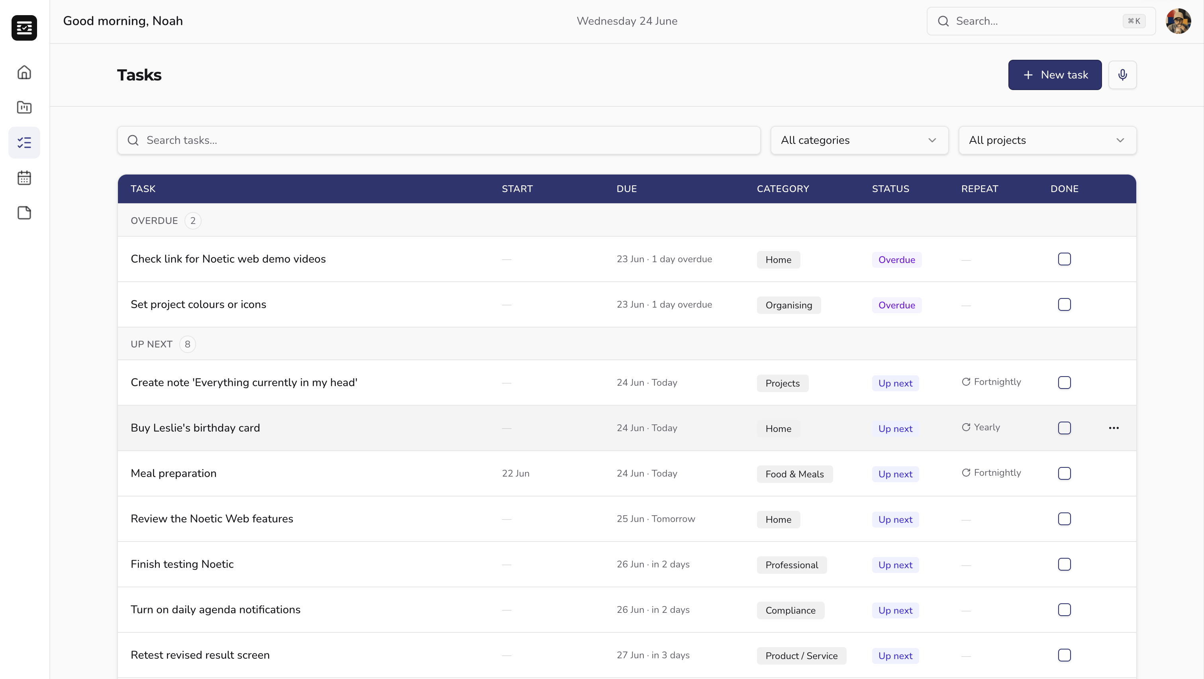
Task: Click the '27 Jun · in 3 days' due date
Action: [653, 655]
